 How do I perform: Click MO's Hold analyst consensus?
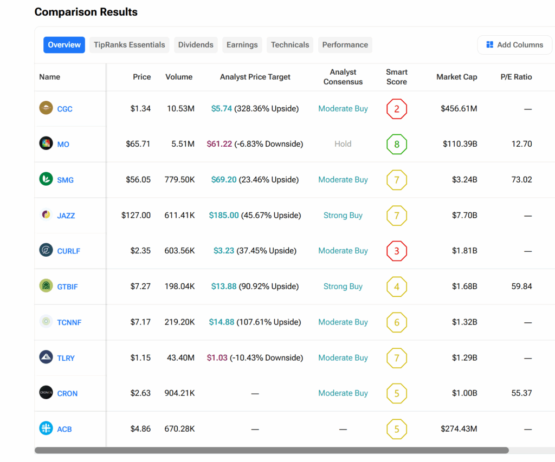click(343, 144)
